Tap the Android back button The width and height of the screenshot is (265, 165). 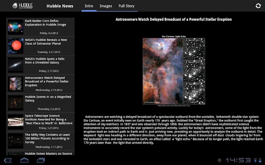pyautogui.click(x=8, y=160)
